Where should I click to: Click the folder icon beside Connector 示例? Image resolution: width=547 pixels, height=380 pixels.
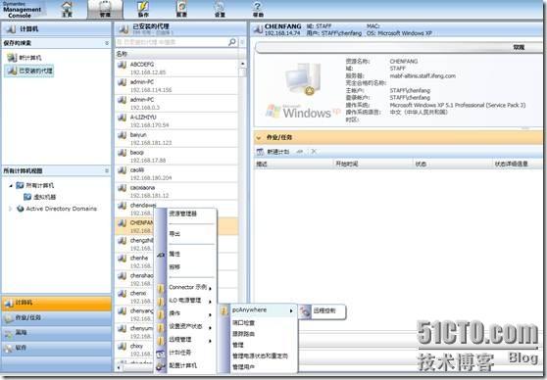(x=161, y=288)
